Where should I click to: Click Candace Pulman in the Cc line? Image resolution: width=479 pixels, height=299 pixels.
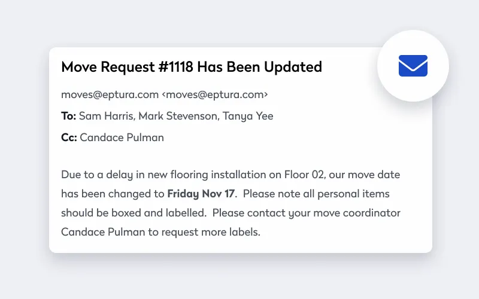click(x=122, y=138)
